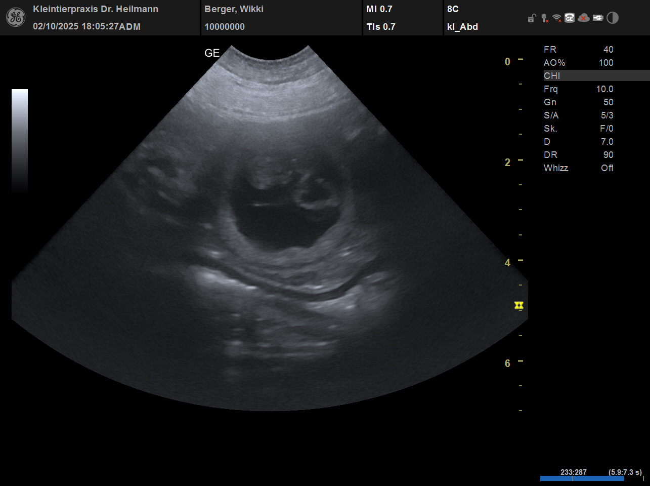Viewport: 650px width, 486px height.
Task: Click the cloud disconnected status icon
Action: (x=584, y=18)
